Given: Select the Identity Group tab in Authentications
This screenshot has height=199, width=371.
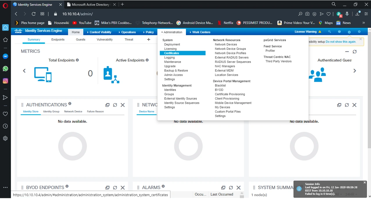Looking at the screenshot, I should (x=51, y=111).
